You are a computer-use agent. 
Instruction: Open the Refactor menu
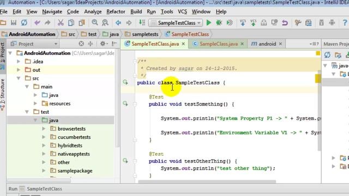(116, 11)
